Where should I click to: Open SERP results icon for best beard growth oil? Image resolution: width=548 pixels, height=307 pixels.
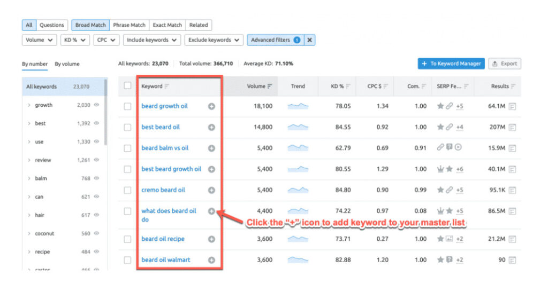pos(512,169)
